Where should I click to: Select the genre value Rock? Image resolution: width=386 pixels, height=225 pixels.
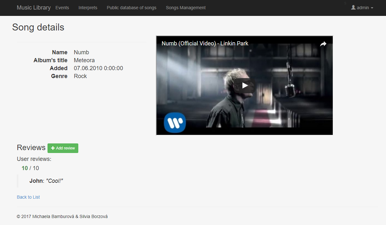coord(80,76)
